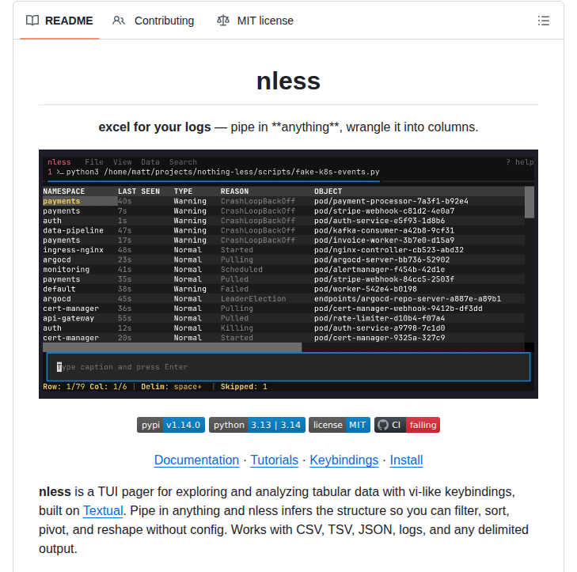Click 'LeaderElection' reason cell
Screen dimensions: 577x572
[x=253, y=299]
